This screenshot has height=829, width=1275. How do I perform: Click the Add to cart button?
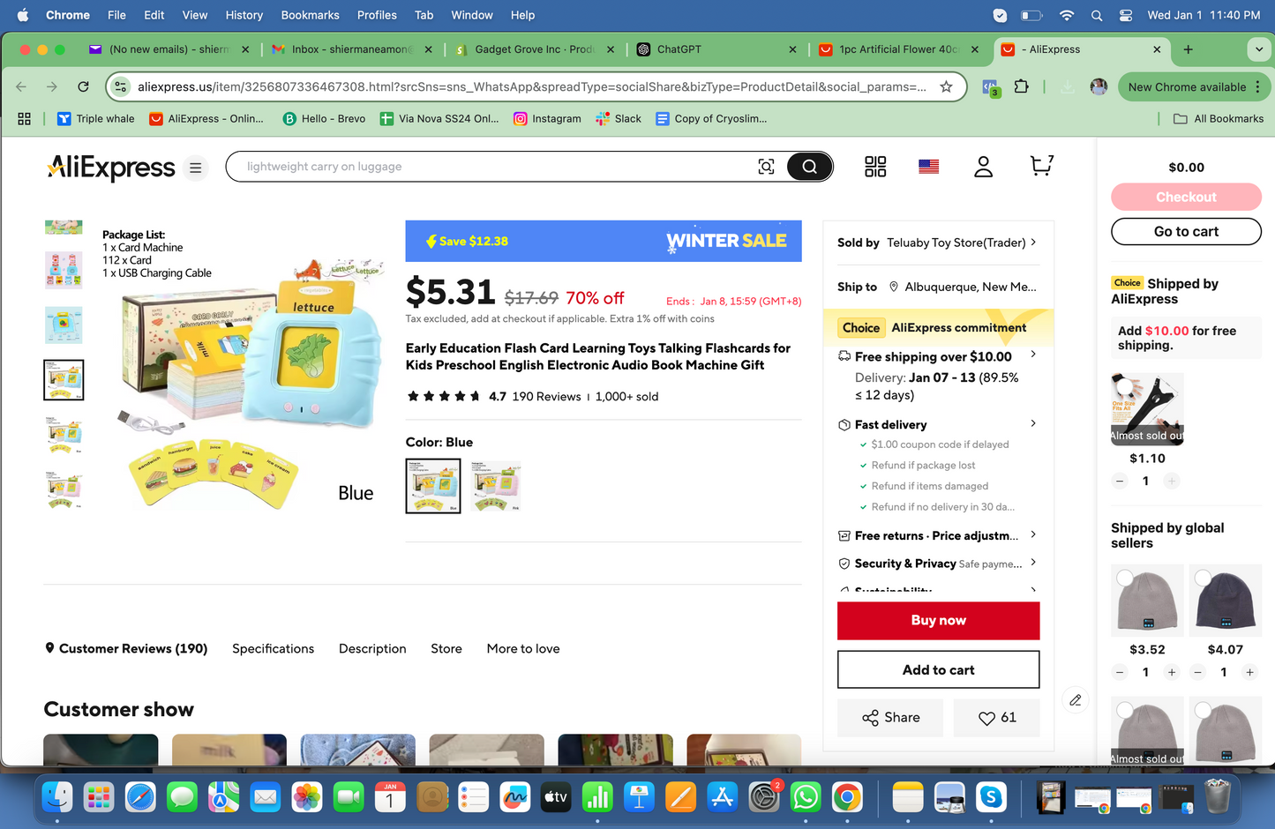pos(938,670)
